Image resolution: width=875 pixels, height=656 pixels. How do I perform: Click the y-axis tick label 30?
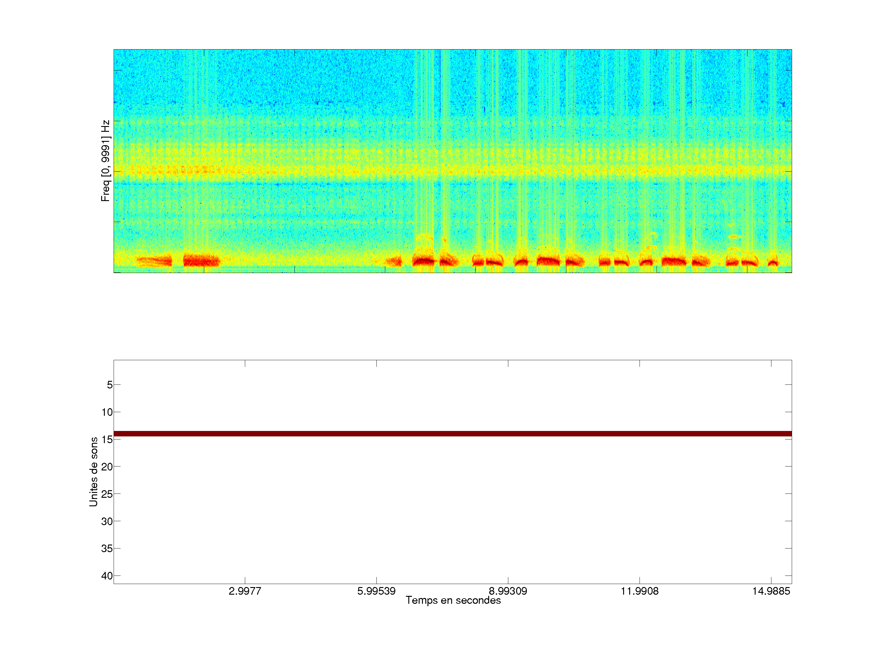[107, 521]
